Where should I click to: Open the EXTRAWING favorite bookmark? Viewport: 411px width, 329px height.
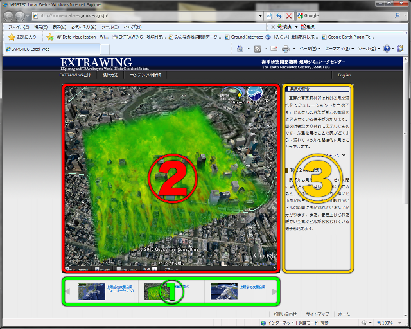tap(139, 37)
